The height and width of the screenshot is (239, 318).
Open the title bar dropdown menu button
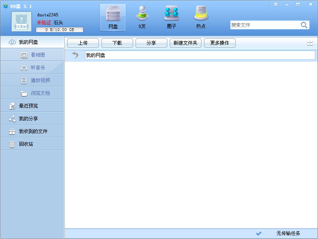(x=275, y=4)
